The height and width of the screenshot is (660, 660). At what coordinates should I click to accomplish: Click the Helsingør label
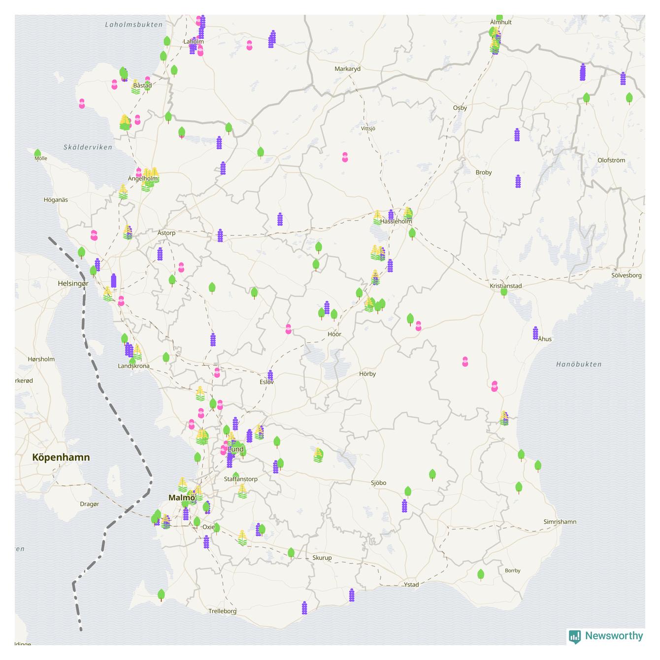click(73, 283)
